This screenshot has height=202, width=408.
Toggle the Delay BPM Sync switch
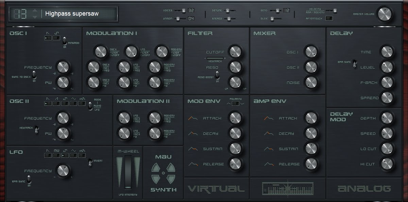[354, 63]
